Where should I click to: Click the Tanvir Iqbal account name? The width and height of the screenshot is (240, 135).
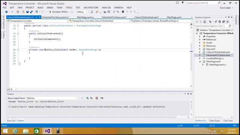click(225, 7)
